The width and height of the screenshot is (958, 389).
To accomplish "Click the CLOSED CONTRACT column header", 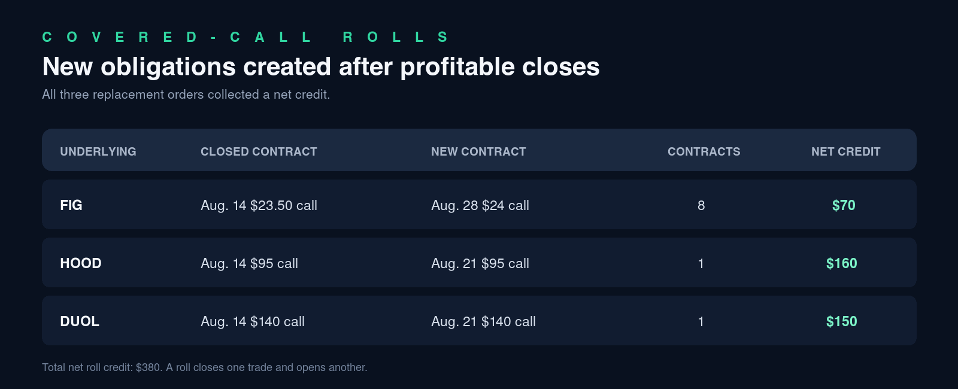I will 259,151.
